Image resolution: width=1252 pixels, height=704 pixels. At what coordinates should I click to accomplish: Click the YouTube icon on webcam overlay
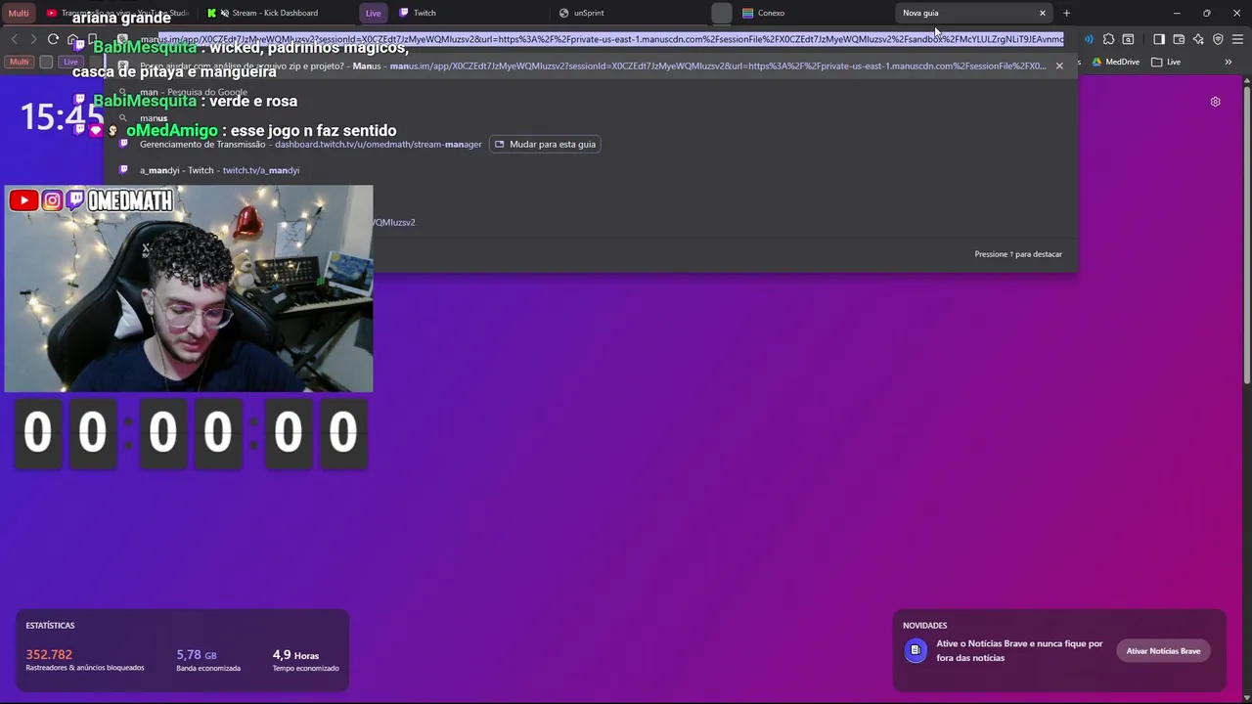[x=23, y=200]
